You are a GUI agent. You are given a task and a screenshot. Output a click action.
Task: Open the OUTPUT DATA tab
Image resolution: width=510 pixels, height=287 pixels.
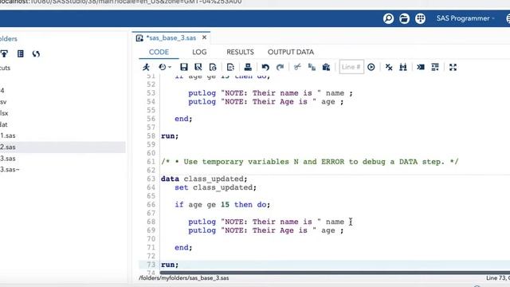[291, 52]
